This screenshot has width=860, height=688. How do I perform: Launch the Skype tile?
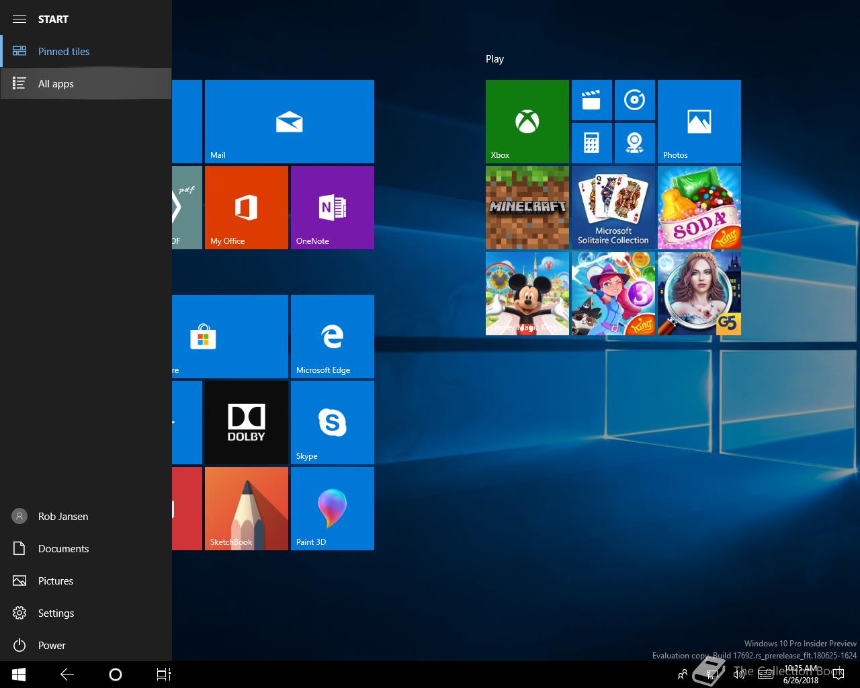pyautogui.click(x=332, y=422)
